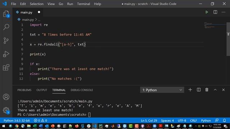The image size is (230, 129).
Task: Run Python file with the green play button
Action: click(x=207, y=12)
